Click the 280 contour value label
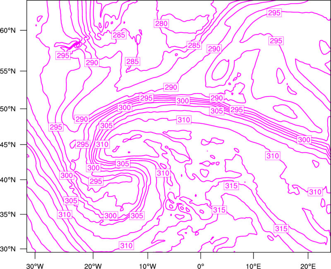The width and height of the screenshot is (331, 269). point(161,24)
